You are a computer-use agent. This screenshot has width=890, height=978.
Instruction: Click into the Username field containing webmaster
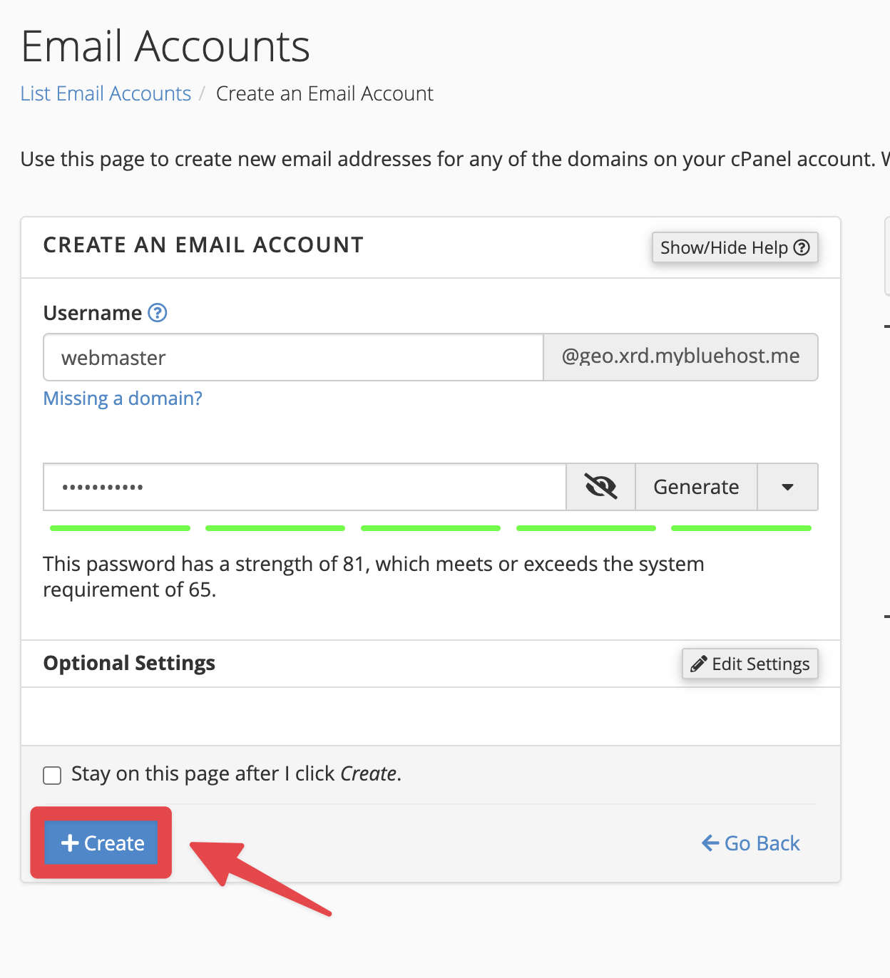coord(293,357)
